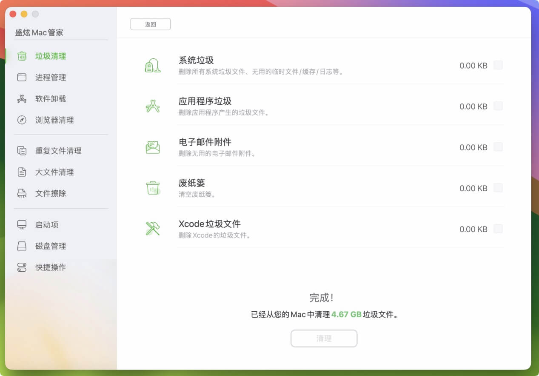Select the 重复文件清理 duplicate files icon
539x376 pixels.
click(22, 150)
